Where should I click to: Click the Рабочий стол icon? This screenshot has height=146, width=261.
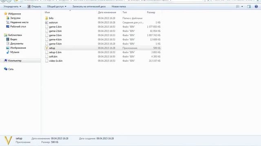[x=8, y=26]
